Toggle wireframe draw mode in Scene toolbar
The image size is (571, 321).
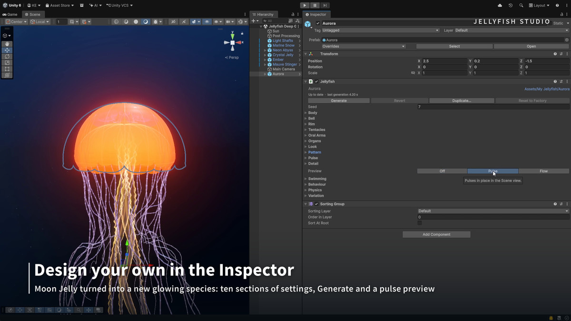pyautogui.click(x=116, y=21)
